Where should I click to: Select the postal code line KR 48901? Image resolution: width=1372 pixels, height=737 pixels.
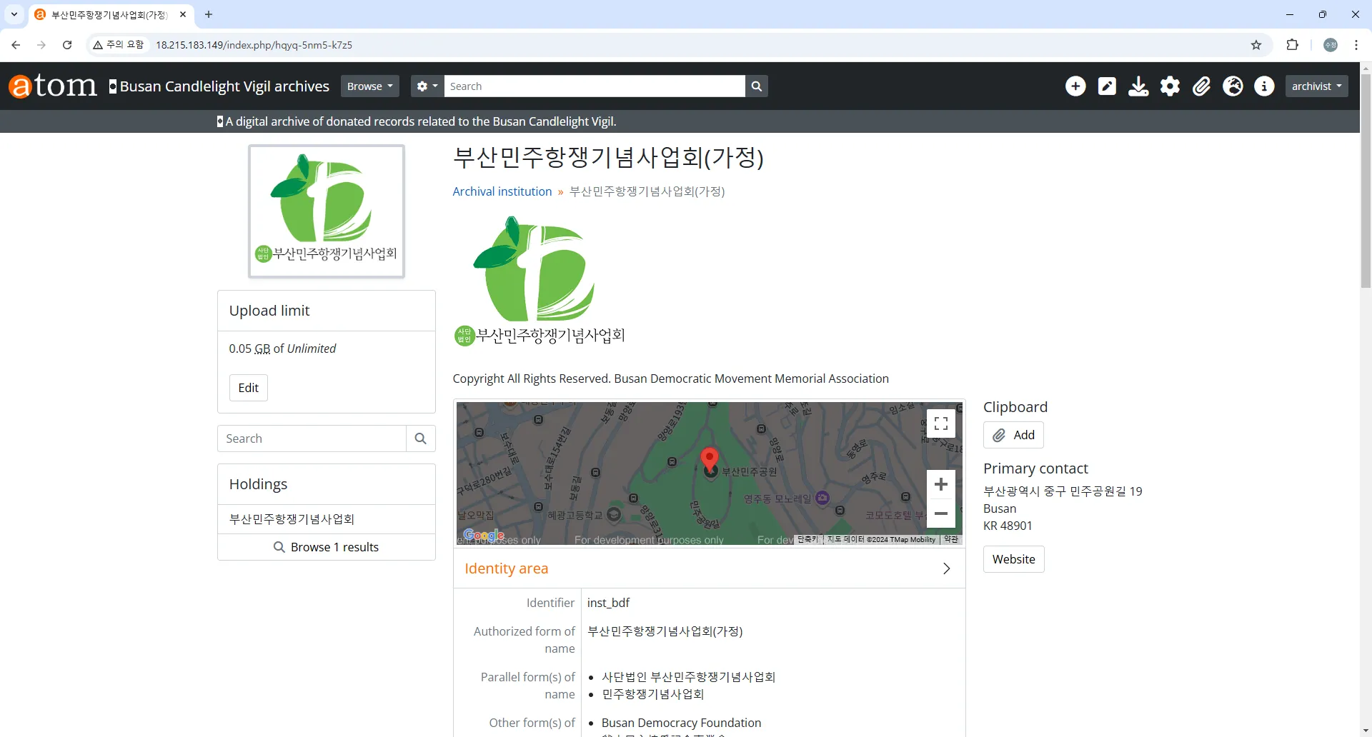1008,526
